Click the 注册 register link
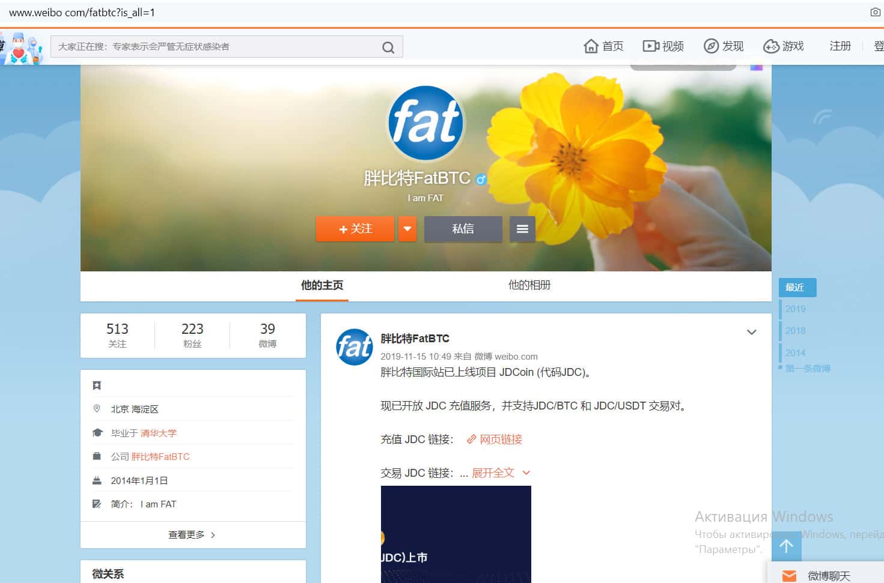 tap(840, 46)
